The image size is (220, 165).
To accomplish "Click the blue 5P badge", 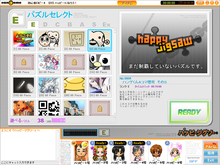I will point(149,143).
